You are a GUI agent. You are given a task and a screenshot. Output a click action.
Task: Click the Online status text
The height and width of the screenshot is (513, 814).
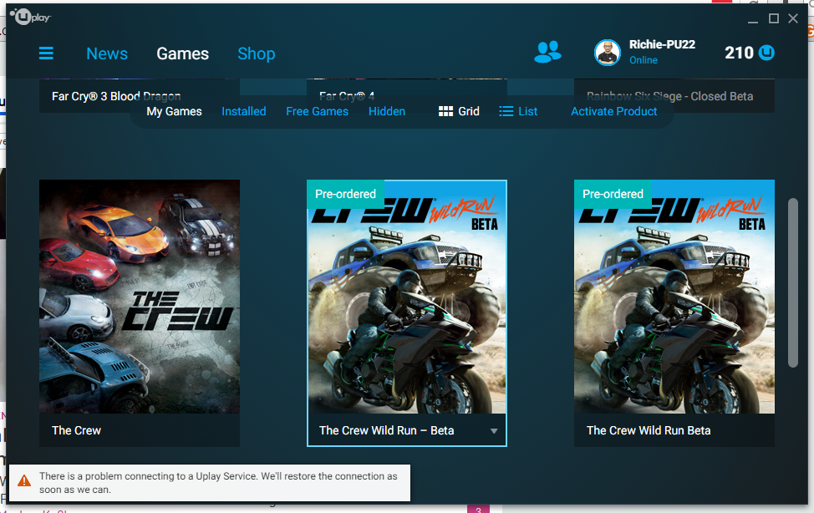click(644, 60)
